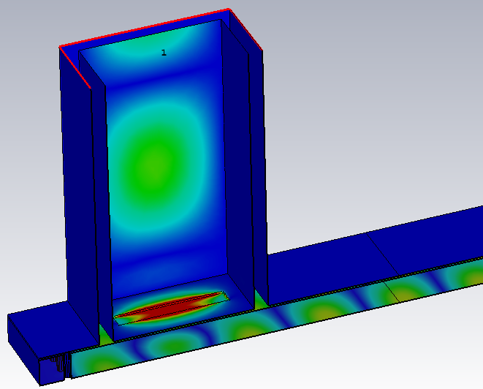Click the red coupling slot field hotspot

coord(171,308)
